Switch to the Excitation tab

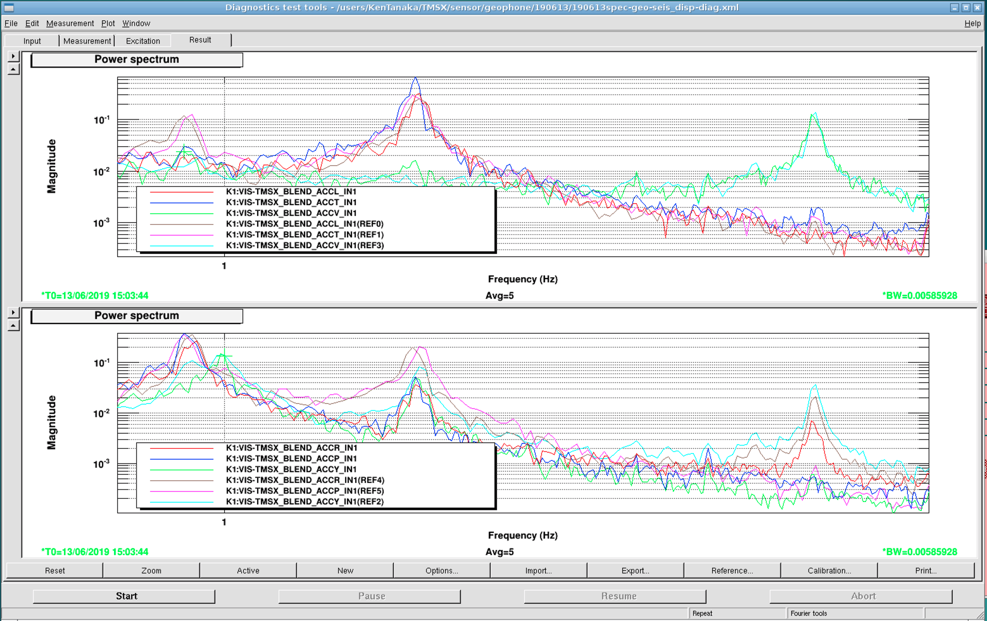tap(142, 41)
